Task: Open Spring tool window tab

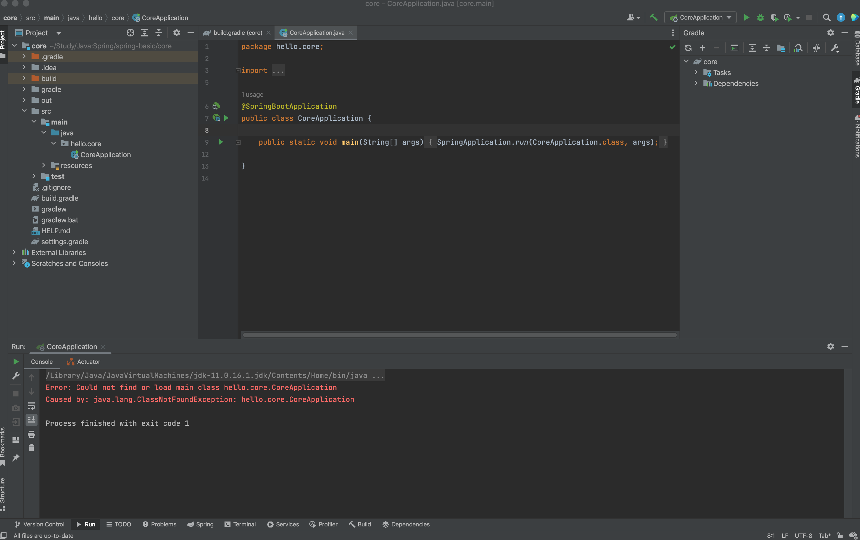Action: coord(200,524)
